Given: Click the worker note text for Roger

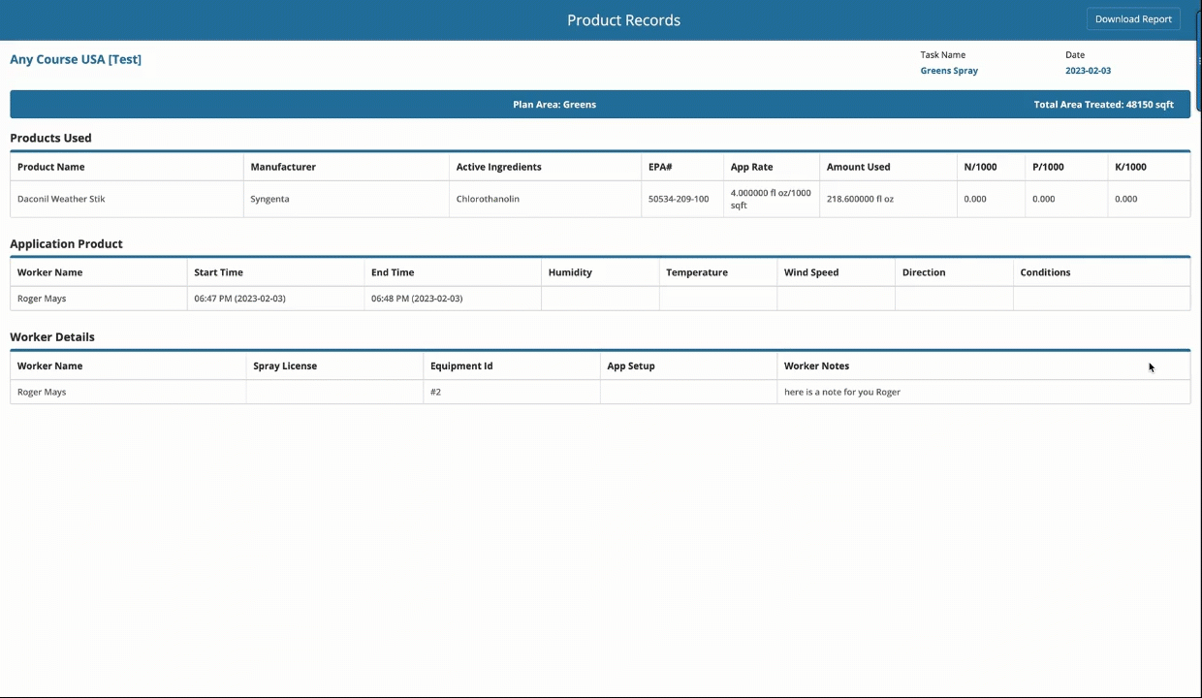Looking at the screenshot, I should [x=841, y=392].
